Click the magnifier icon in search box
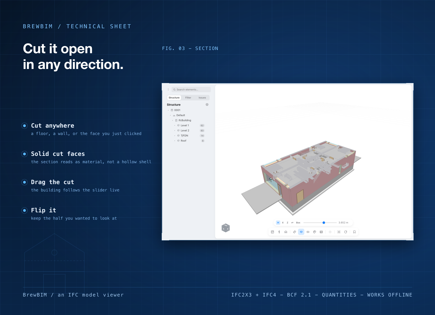The image size is (435, 315). pyautogui.click(x=174, y=90)
